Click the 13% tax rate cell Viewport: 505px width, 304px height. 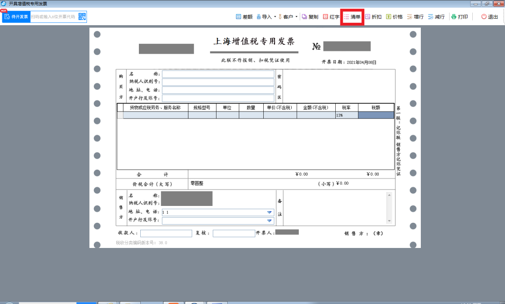(x=346, y=115)
